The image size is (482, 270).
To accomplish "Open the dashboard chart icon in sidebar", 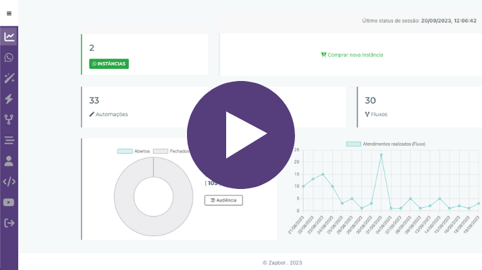I will pyautogui.click(x=9, y=37).
